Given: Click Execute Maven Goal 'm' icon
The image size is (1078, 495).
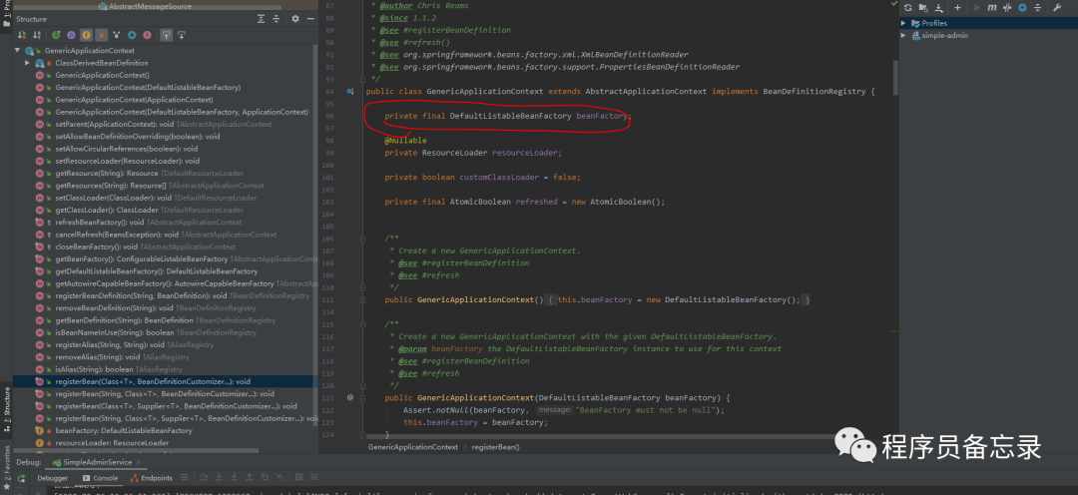Looking at the screenshot, I should pyautogui.click(x=991, y=8).
